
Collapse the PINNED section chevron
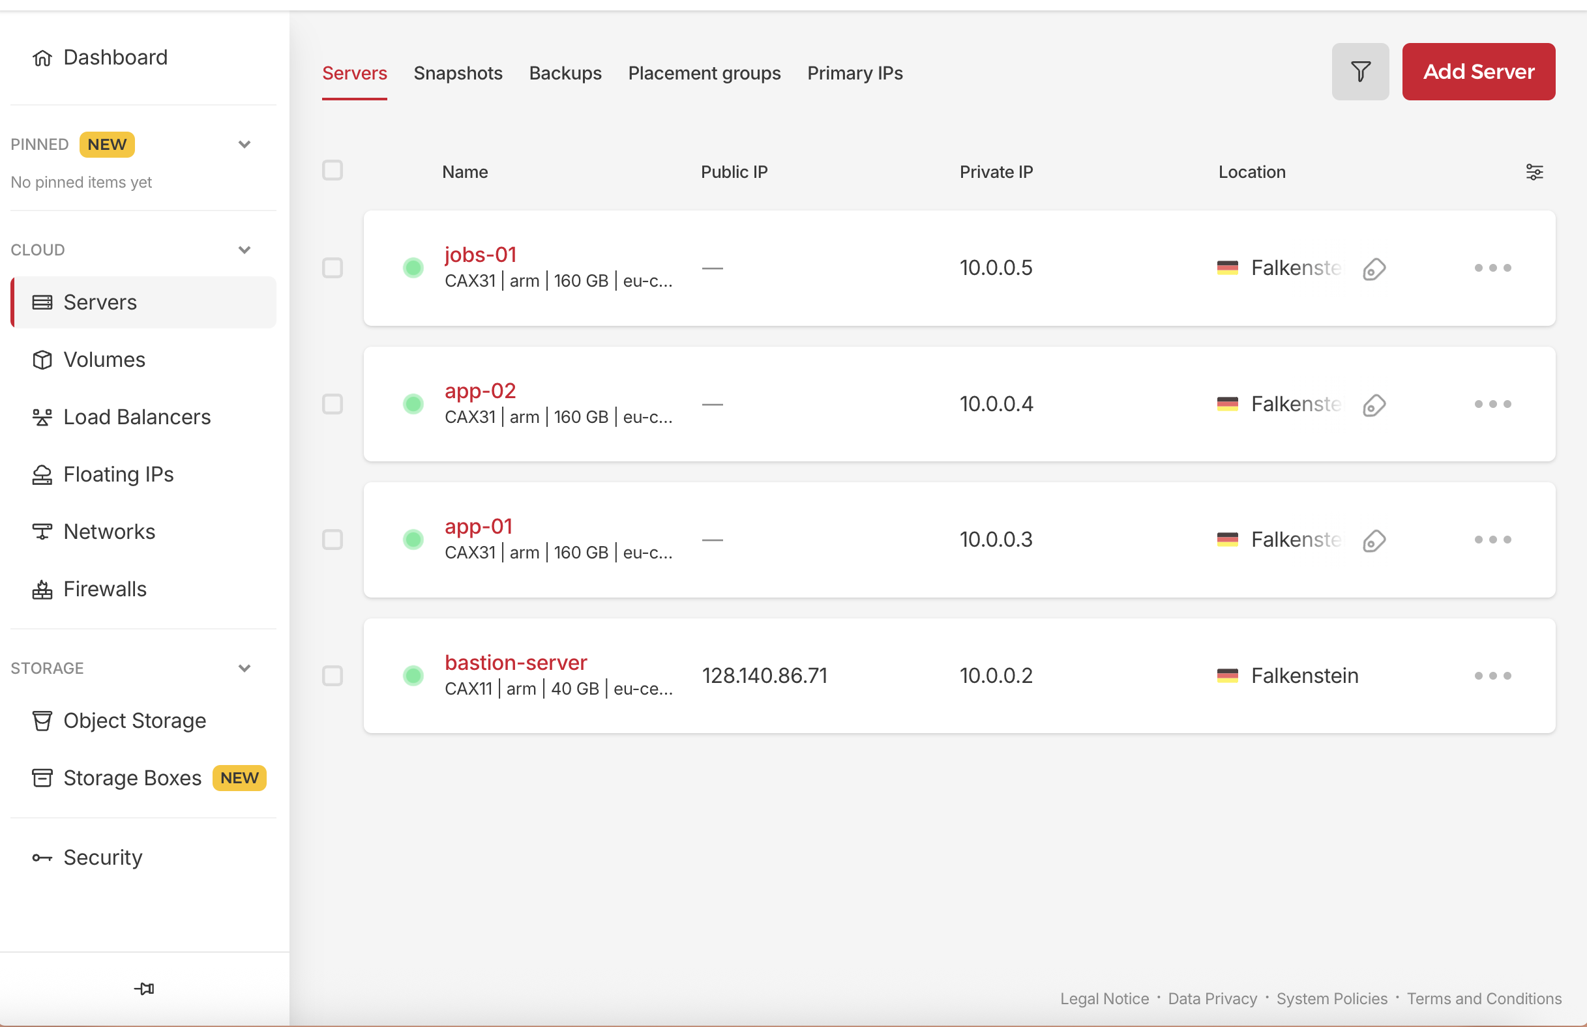coord(245,144)
